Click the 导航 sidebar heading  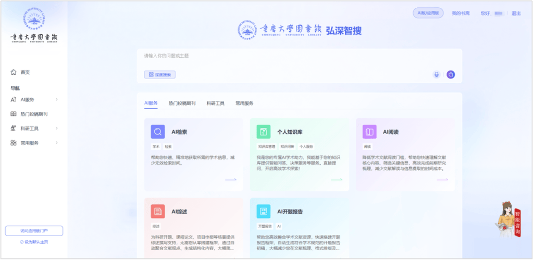tap(15, 88)
